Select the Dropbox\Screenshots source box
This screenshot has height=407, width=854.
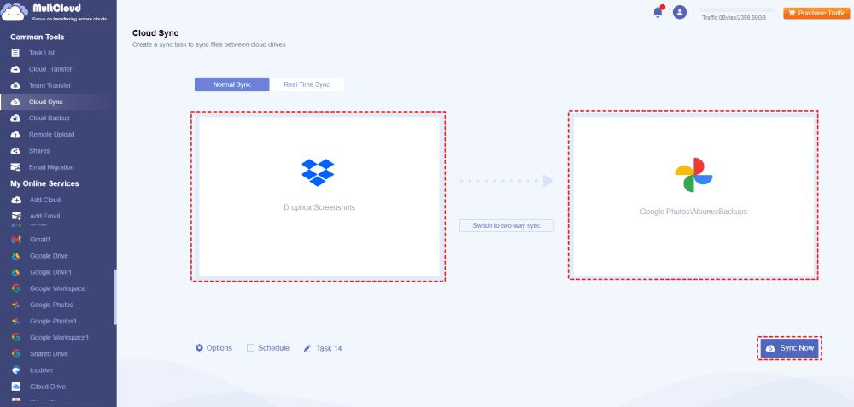pyautogui.click(x=319, y=197)
